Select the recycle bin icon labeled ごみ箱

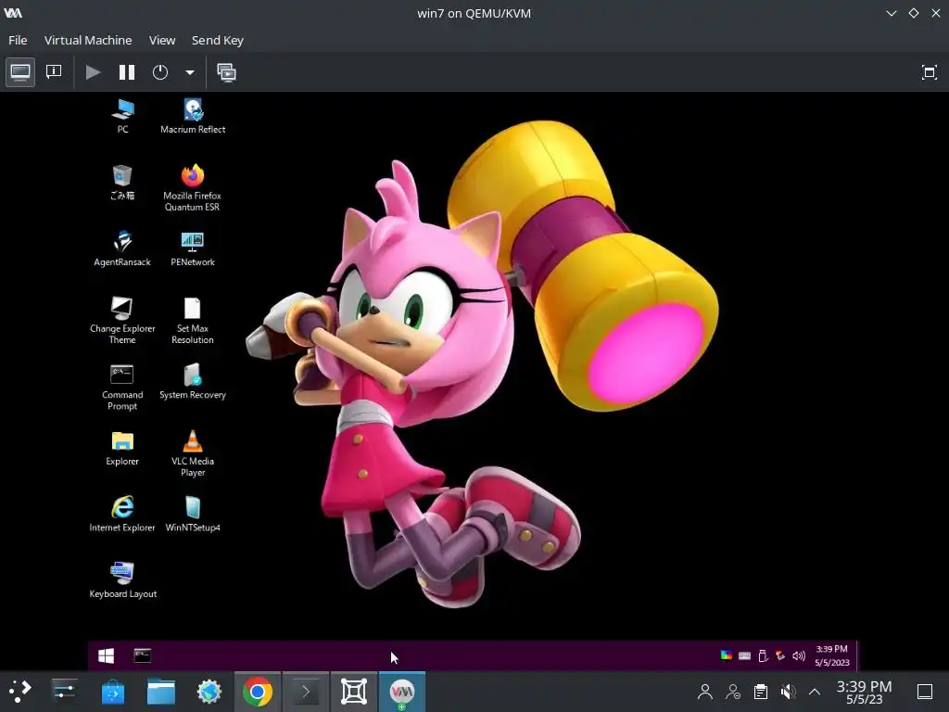(122, 183)
